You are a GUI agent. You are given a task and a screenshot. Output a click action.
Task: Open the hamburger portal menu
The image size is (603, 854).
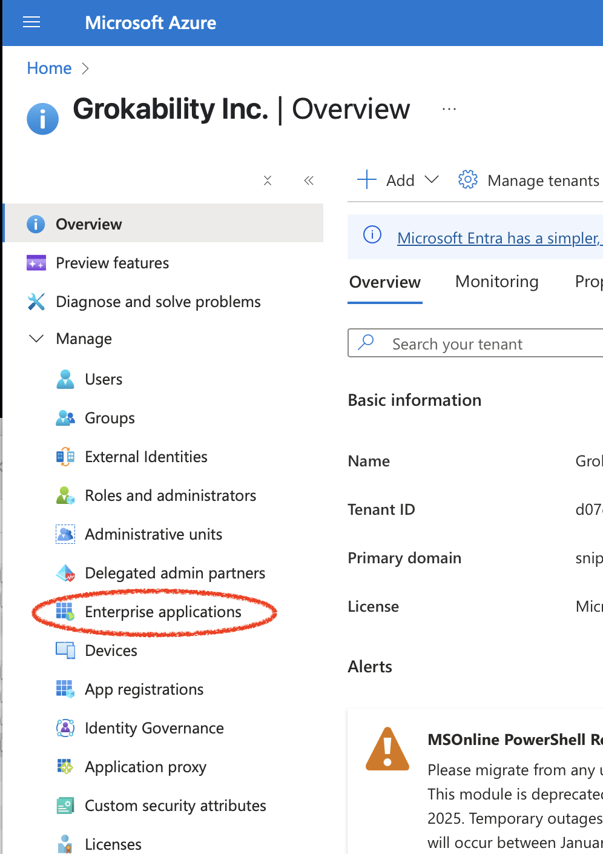point(31,22)
